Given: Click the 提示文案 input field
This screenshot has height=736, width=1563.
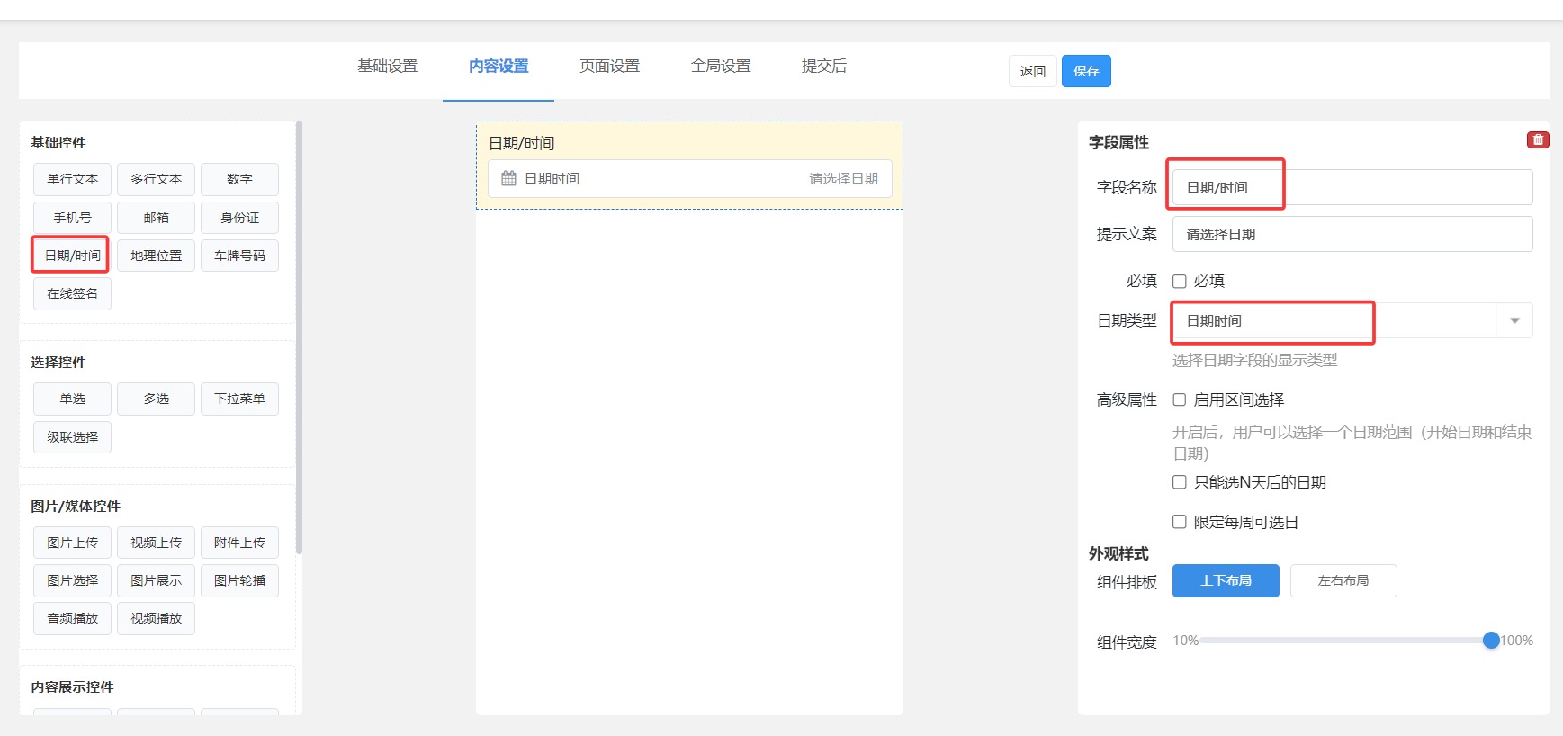Looking at the screenshot, I should 1352,234.
